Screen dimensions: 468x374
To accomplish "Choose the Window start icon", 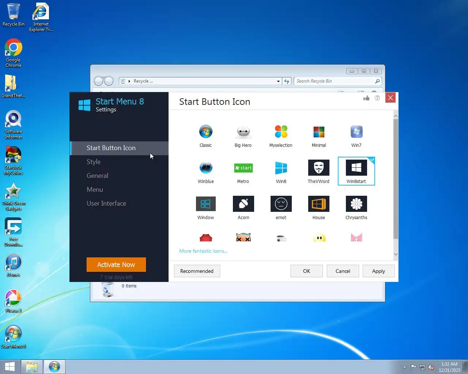I will pyautogui.click(x=205, y=208).
